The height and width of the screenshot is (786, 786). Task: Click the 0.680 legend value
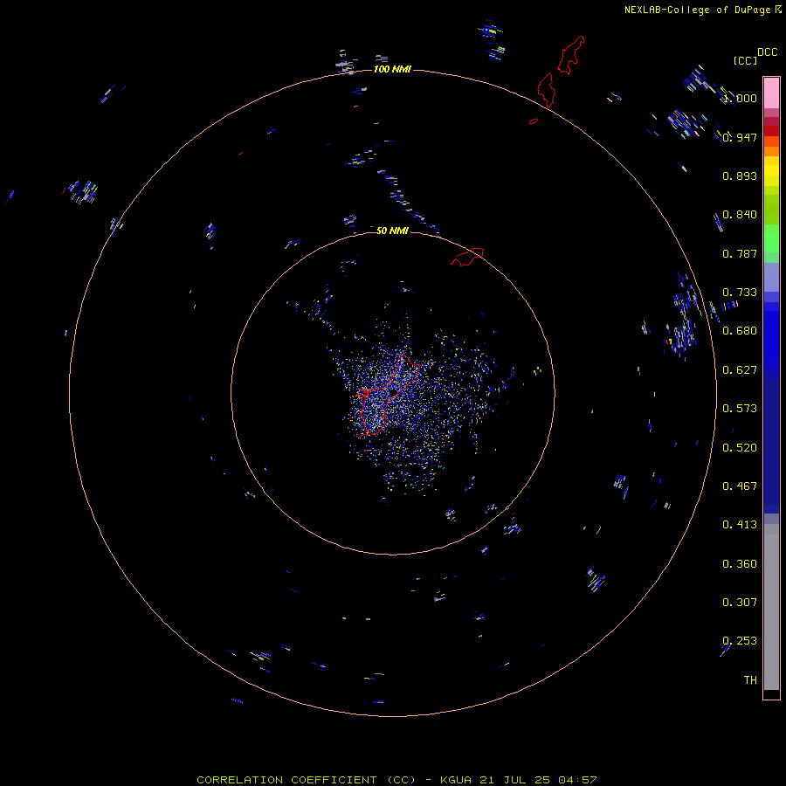tap(740, 331)
